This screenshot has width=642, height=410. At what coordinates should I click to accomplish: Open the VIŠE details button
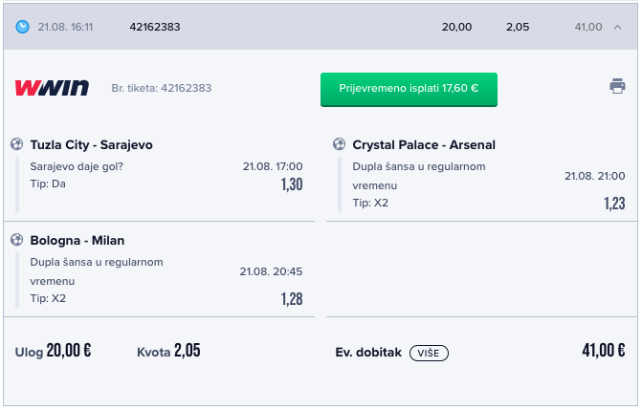(429, 353)
